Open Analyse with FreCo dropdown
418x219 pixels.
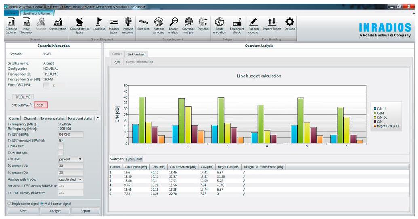pyautogui.click(x=71, y=179)
